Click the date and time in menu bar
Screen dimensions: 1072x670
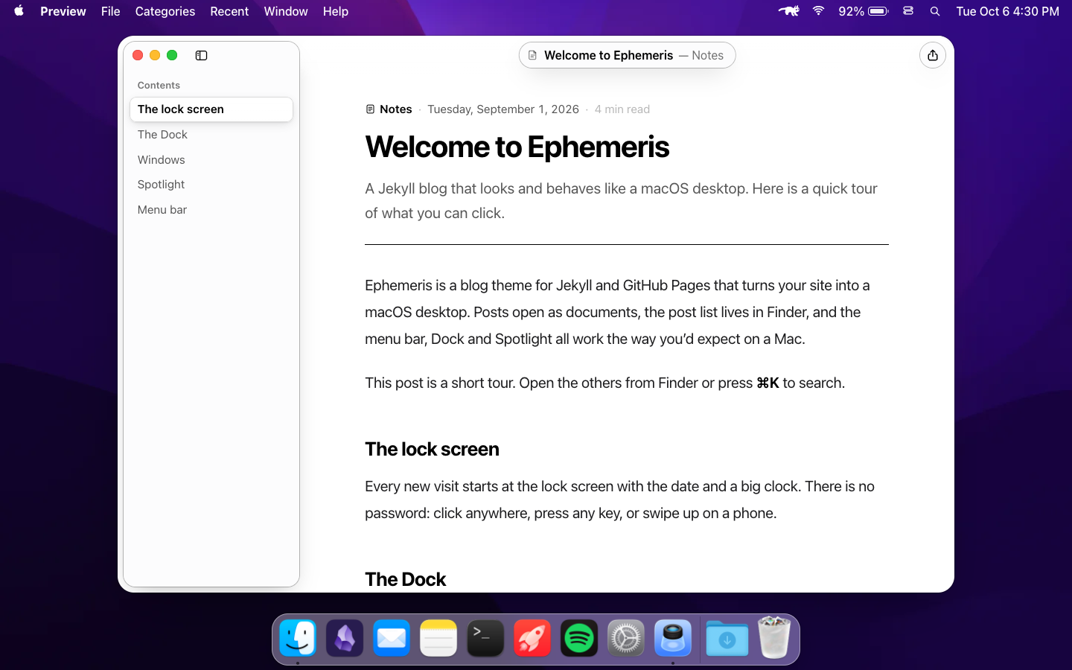[x=1007, y=11]
